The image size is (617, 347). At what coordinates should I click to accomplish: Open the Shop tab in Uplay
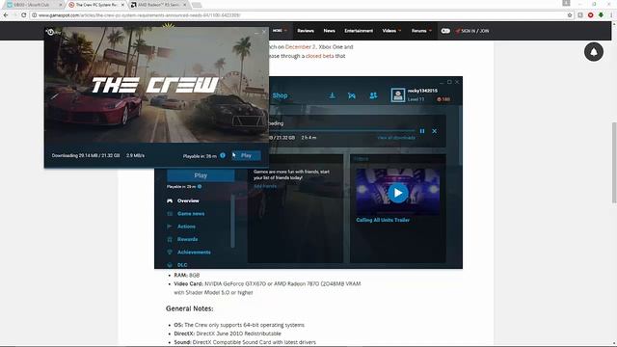280,95
